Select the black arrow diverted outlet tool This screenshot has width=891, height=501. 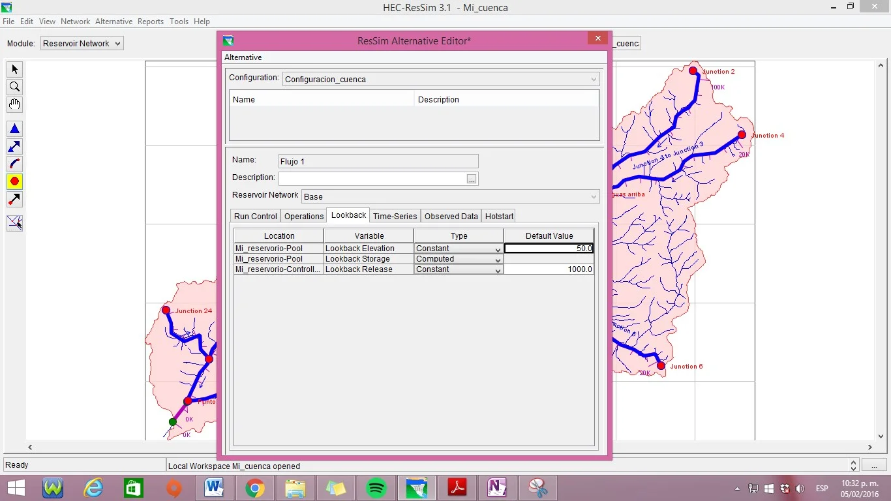(x=14, y=199)
